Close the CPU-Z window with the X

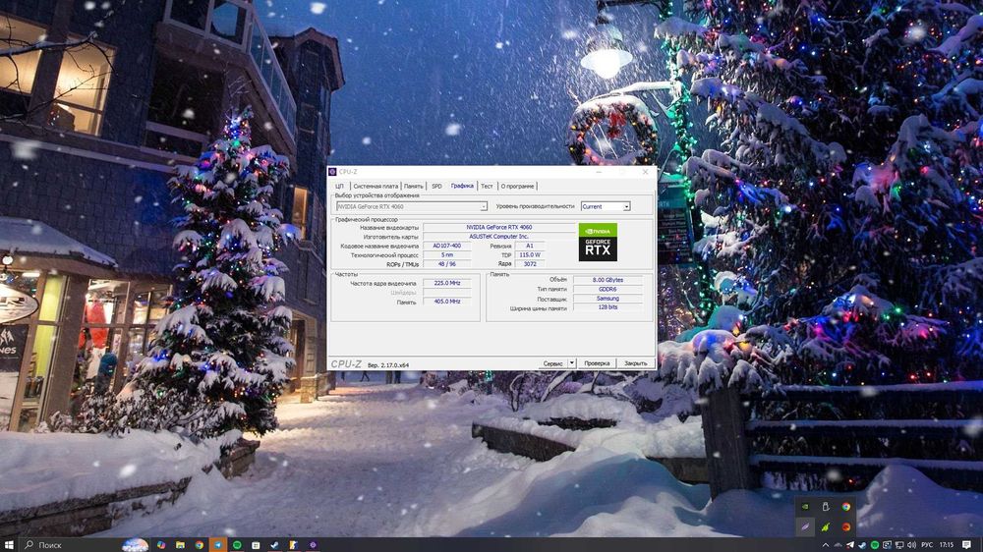click(x=645, y=172)
